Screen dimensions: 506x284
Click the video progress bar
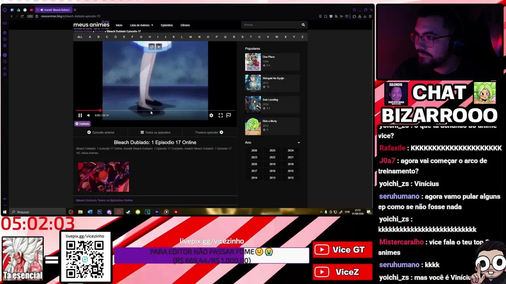click(x=155, y=111)
